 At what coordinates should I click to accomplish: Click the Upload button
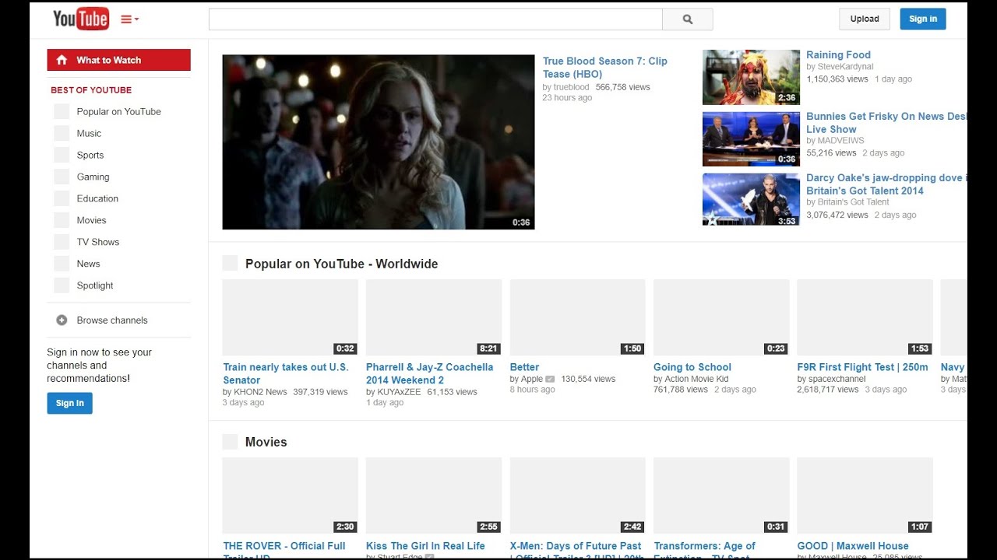click(865, 19)
